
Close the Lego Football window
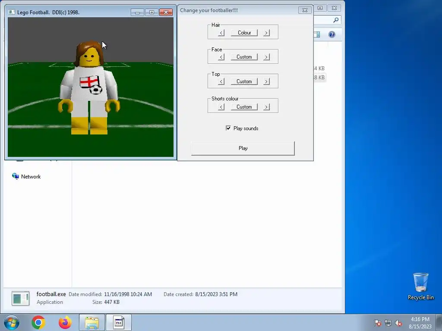(166, 12)
